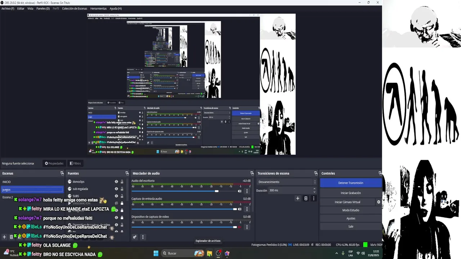Click the Propiedades button
461x259 pixels.
[x=54, y=163]
